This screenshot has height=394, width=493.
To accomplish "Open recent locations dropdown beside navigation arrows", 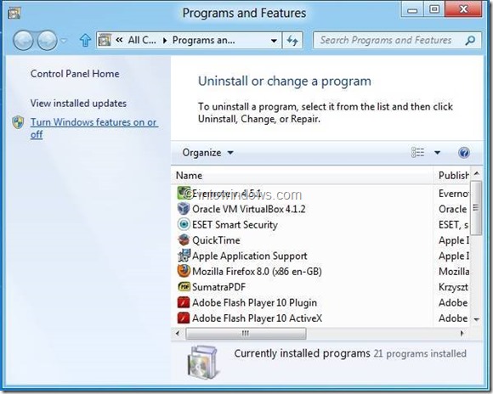I will click(x=64, y=41).
